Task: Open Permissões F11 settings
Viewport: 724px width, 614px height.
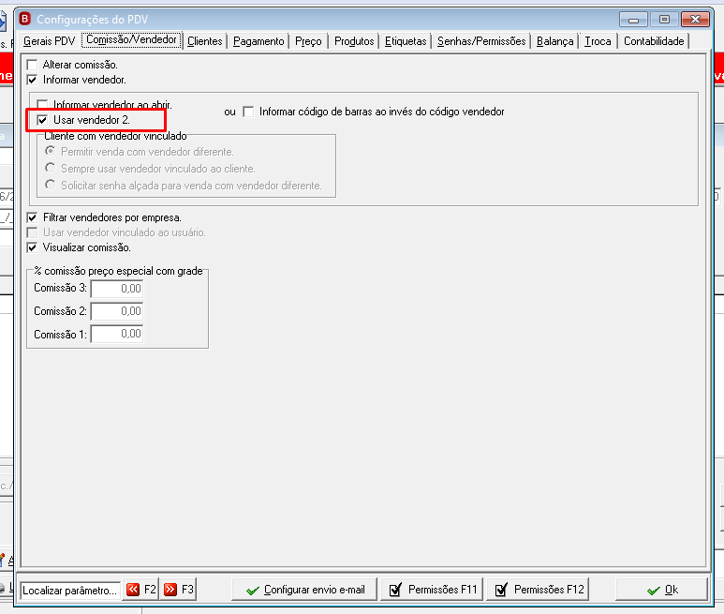Action: click(x=432, y=590)
